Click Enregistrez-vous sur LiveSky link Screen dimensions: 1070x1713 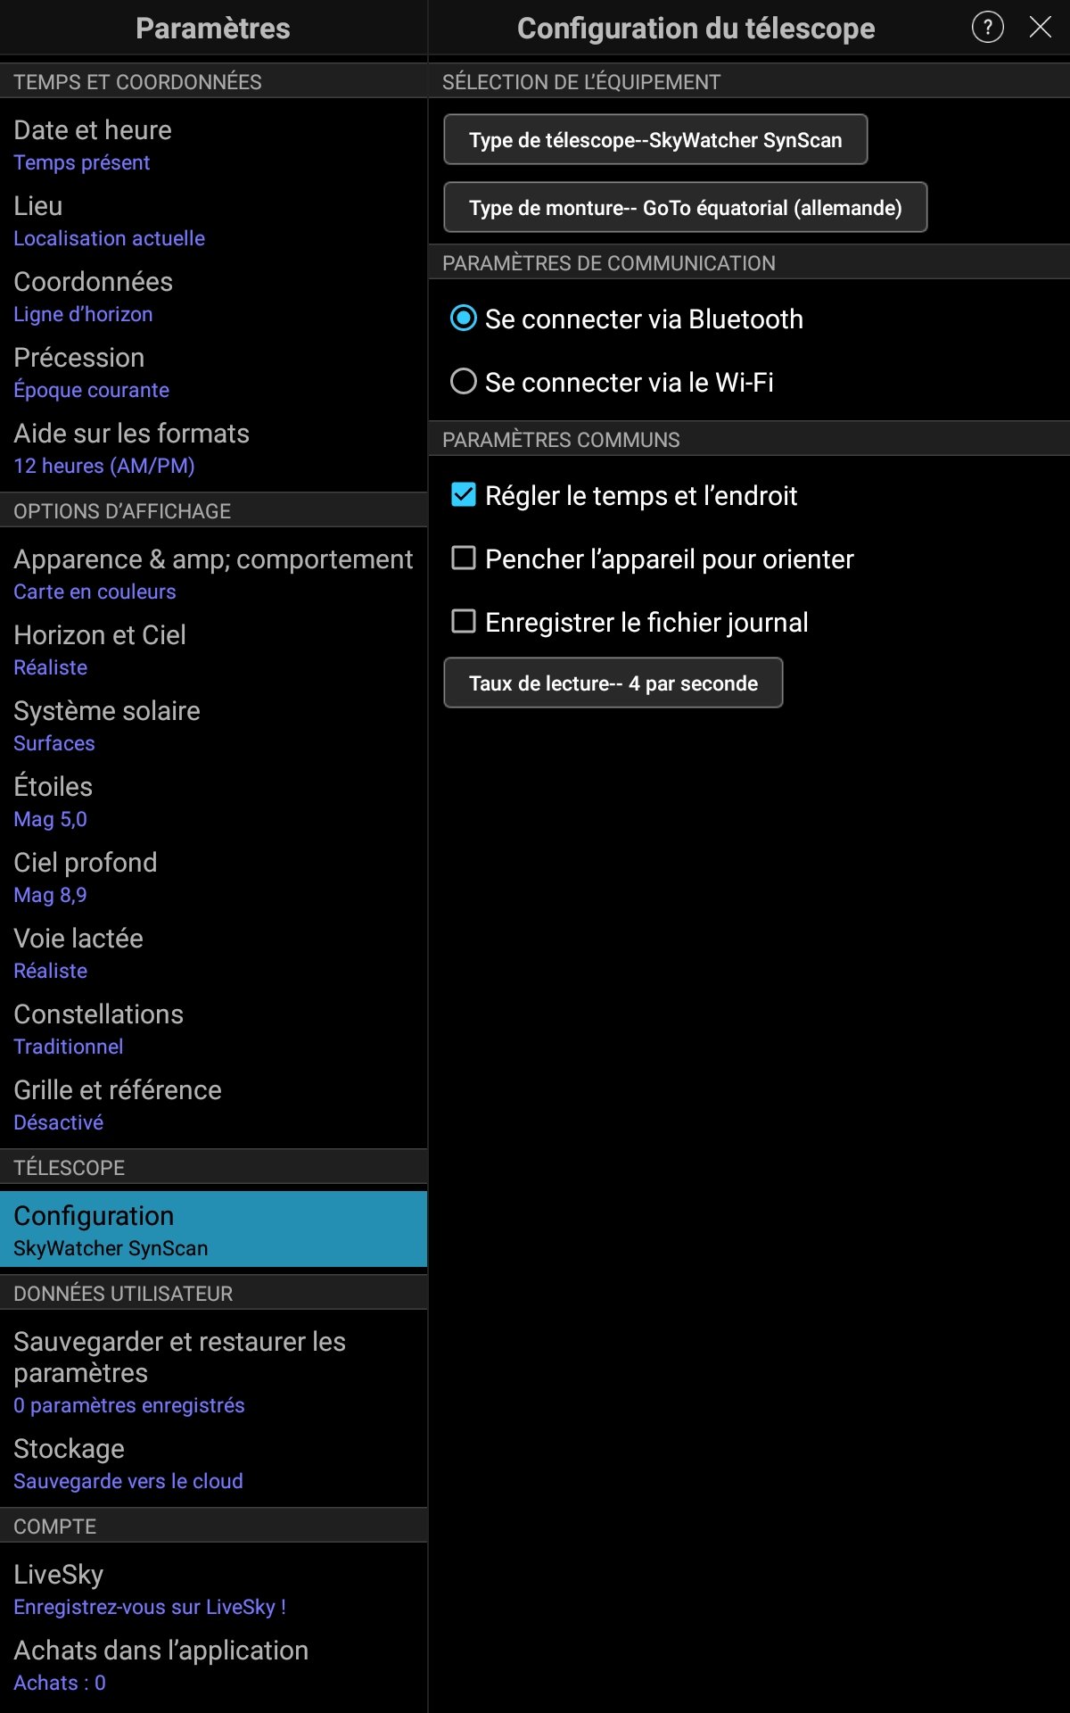150,1607
